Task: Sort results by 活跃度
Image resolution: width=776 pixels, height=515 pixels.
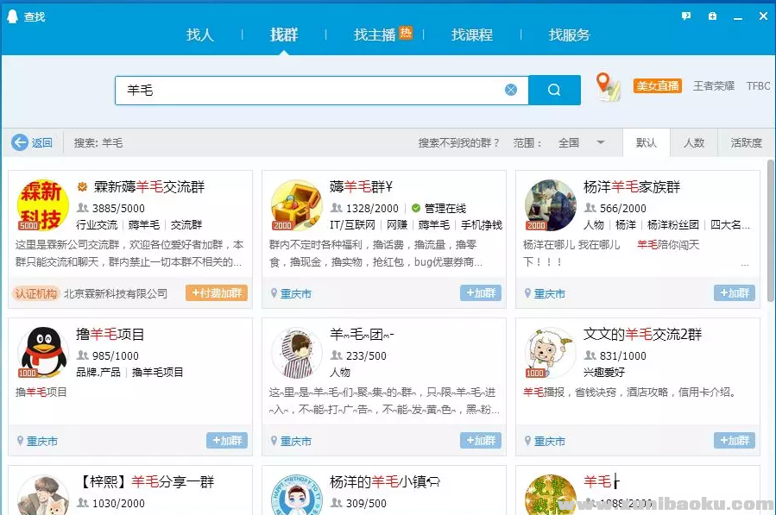Action: 746,142
